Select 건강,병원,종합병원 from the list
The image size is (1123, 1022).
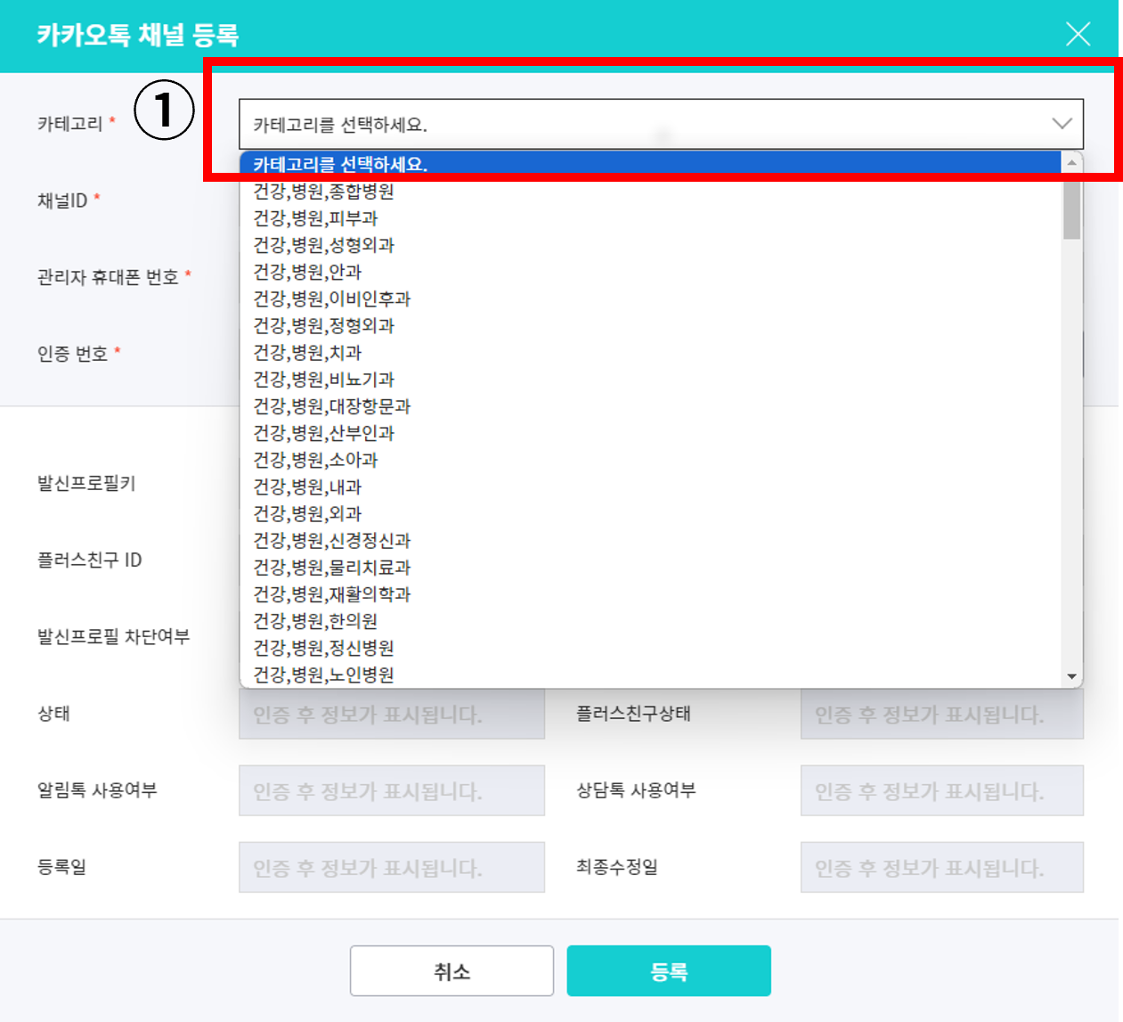(651, 192)
